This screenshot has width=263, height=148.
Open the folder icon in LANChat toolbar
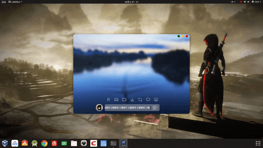coord(124,100)
